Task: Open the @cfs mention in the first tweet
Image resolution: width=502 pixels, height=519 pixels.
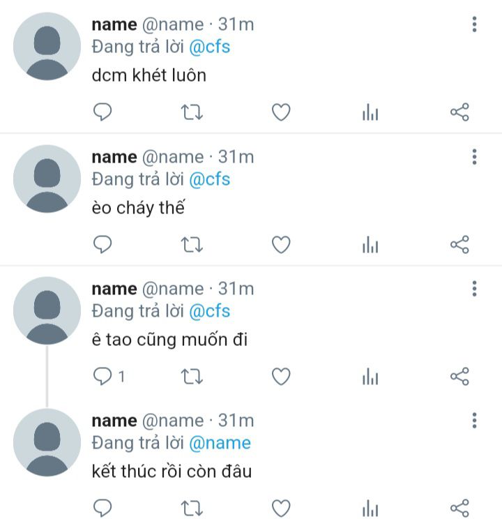Action: [x=209, y=47]
